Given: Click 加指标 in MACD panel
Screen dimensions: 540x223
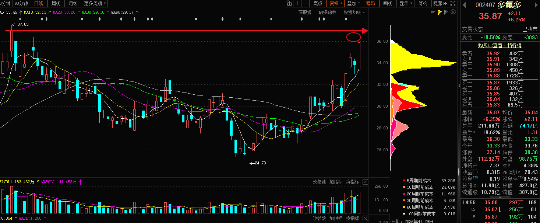Looking at the screenshot, I should (x=336, y=218).
